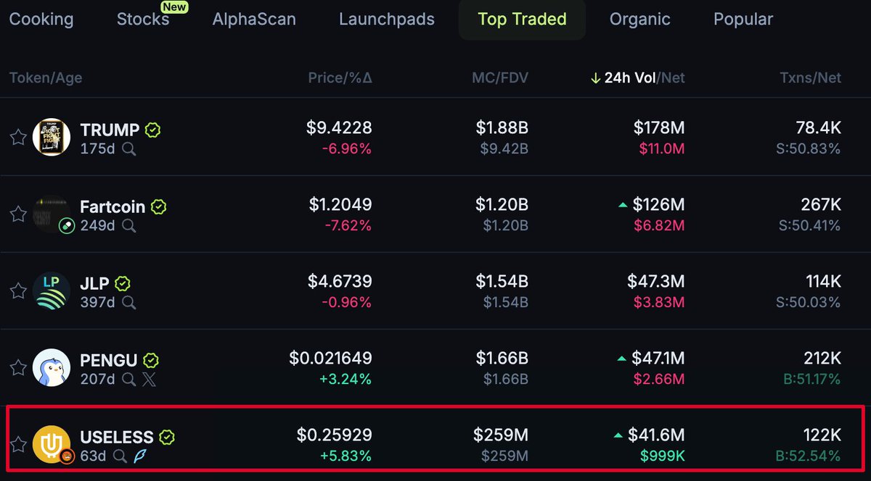Viewport: 871px width, 481px height.
Task: Sort by MC/FDV column header
Action: click(x=500, y=78)
